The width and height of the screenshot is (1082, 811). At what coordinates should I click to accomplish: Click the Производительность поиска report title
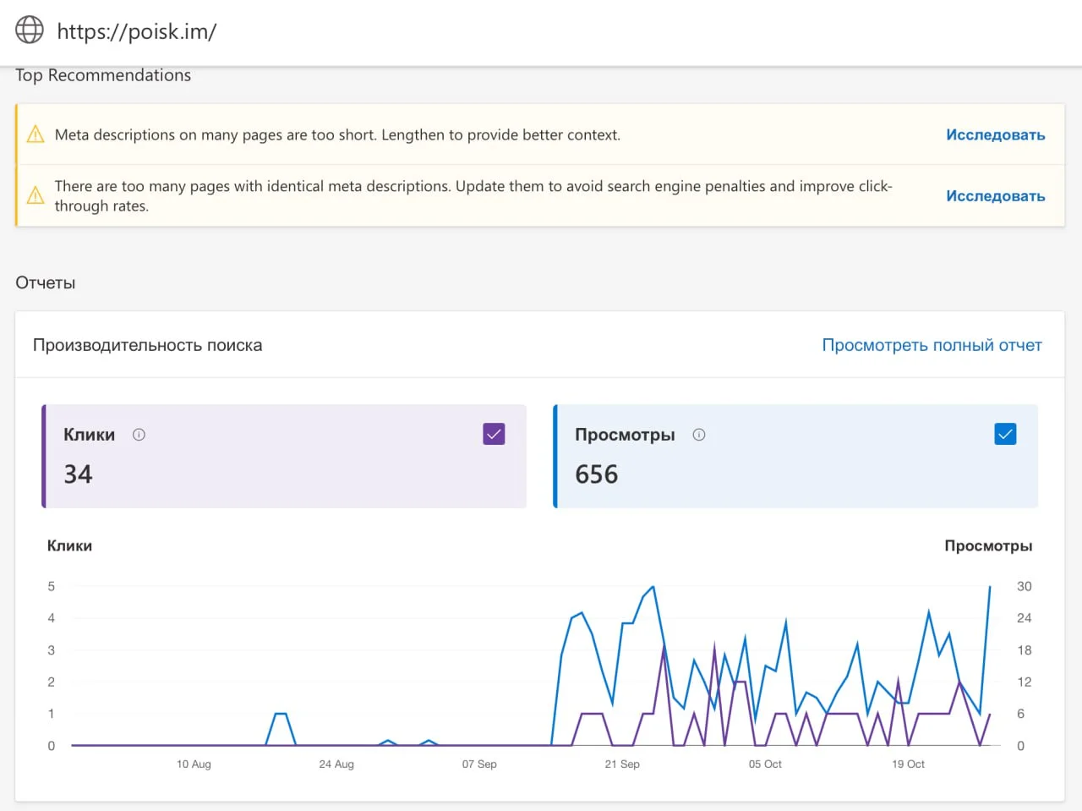[147, 345]
